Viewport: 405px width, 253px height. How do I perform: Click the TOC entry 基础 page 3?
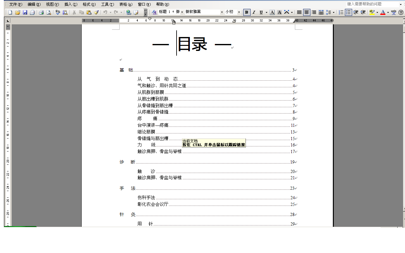point(207,70)
